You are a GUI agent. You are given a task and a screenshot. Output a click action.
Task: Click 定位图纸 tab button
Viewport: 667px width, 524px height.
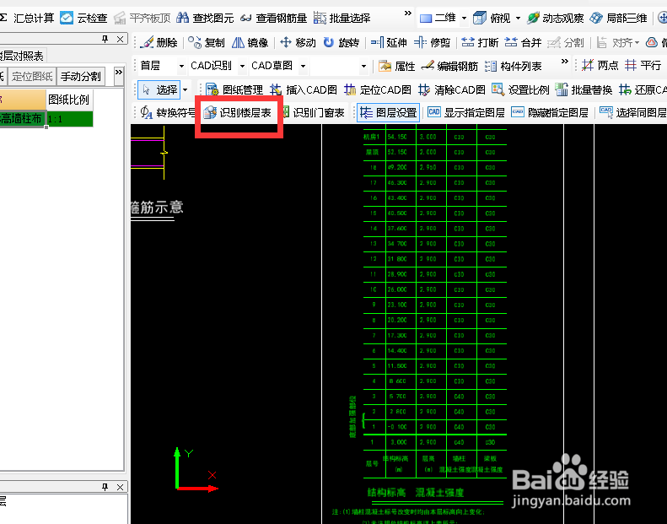[32, 77]
